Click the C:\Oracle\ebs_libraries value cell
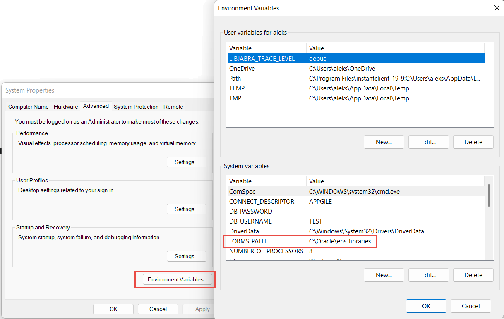Image resolution: width=504 pixels, height=319 pixels. [x=340, y=241]
